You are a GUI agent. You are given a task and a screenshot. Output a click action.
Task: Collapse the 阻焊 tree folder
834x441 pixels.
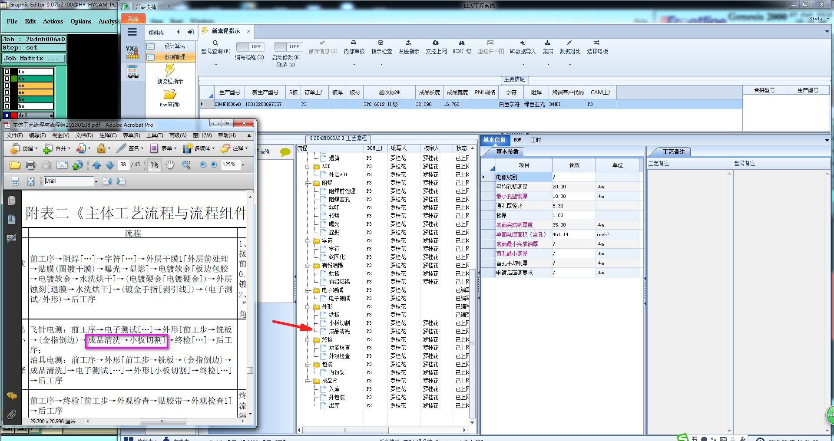tap(308, 183)
